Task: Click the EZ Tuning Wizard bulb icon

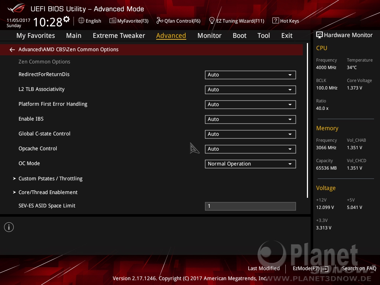Action: pyautogui.click(x=212, y=21)
